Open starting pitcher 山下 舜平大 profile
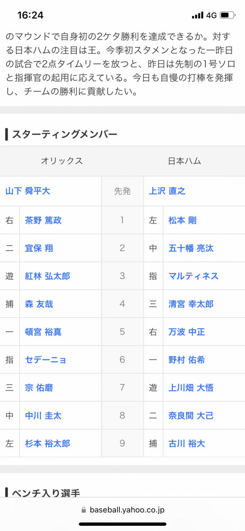Image resolution: width=245 pixels, height=531 pixels. (28, 191)
